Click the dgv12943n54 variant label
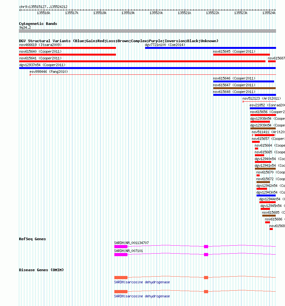 tap(271, 192)
